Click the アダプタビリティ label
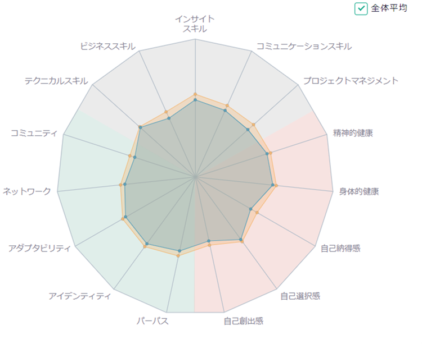 39,248
